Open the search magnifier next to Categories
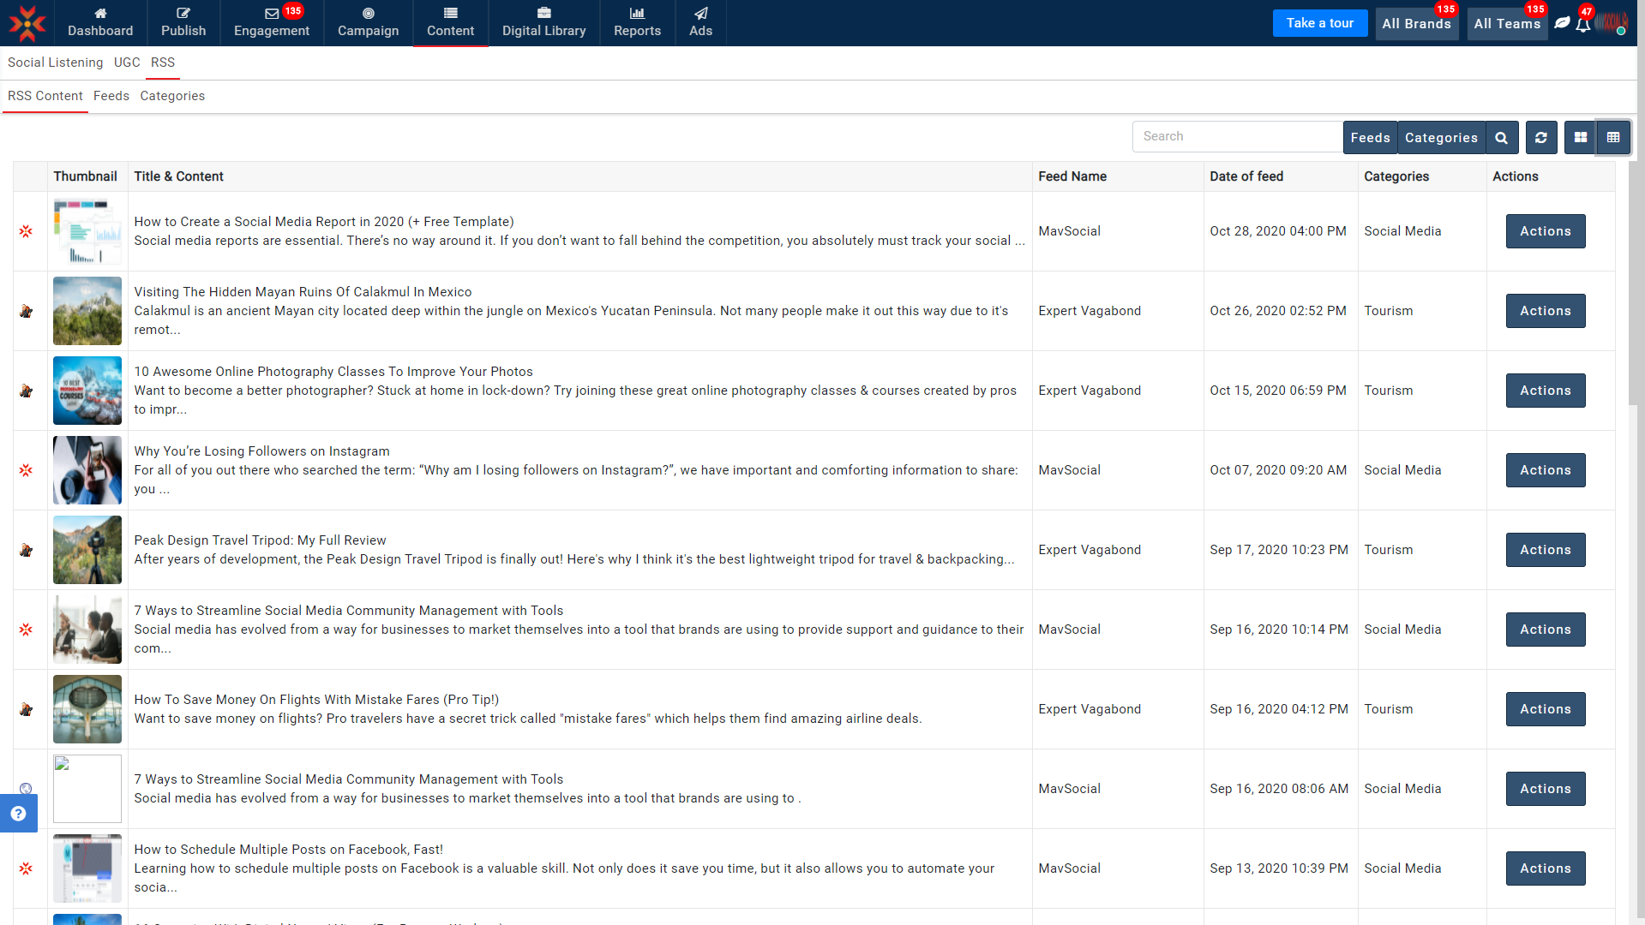Image resolution: width=1645 pixels, height=925 pixels. (x=1501, y=137)
